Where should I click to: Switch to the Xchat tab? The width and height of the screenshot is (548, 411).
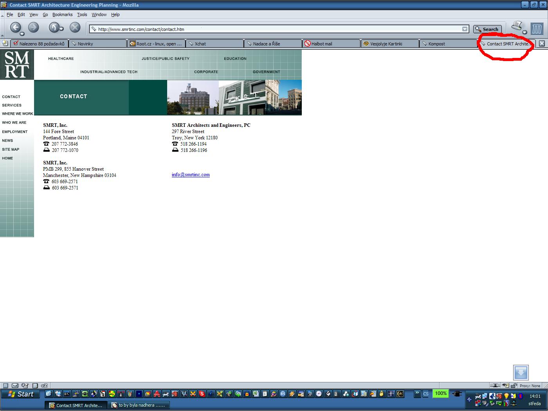coord(215,44)
